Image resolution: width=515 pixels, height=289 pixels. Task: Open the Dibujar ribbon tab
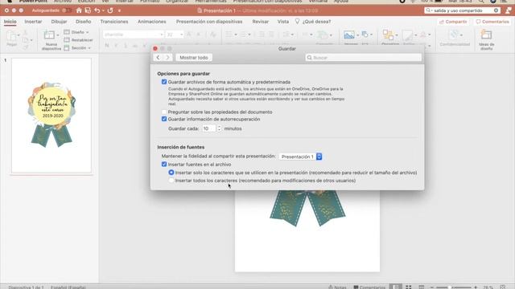point(59,22)
